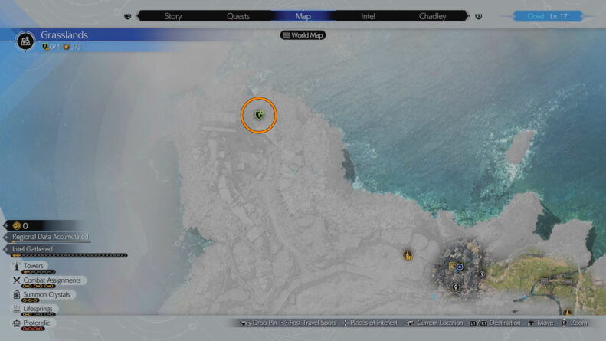Click the right tab-cycle trigger icon
This screenshot has width=606, height=341.
pyautogui.click(x=479, y=16)
